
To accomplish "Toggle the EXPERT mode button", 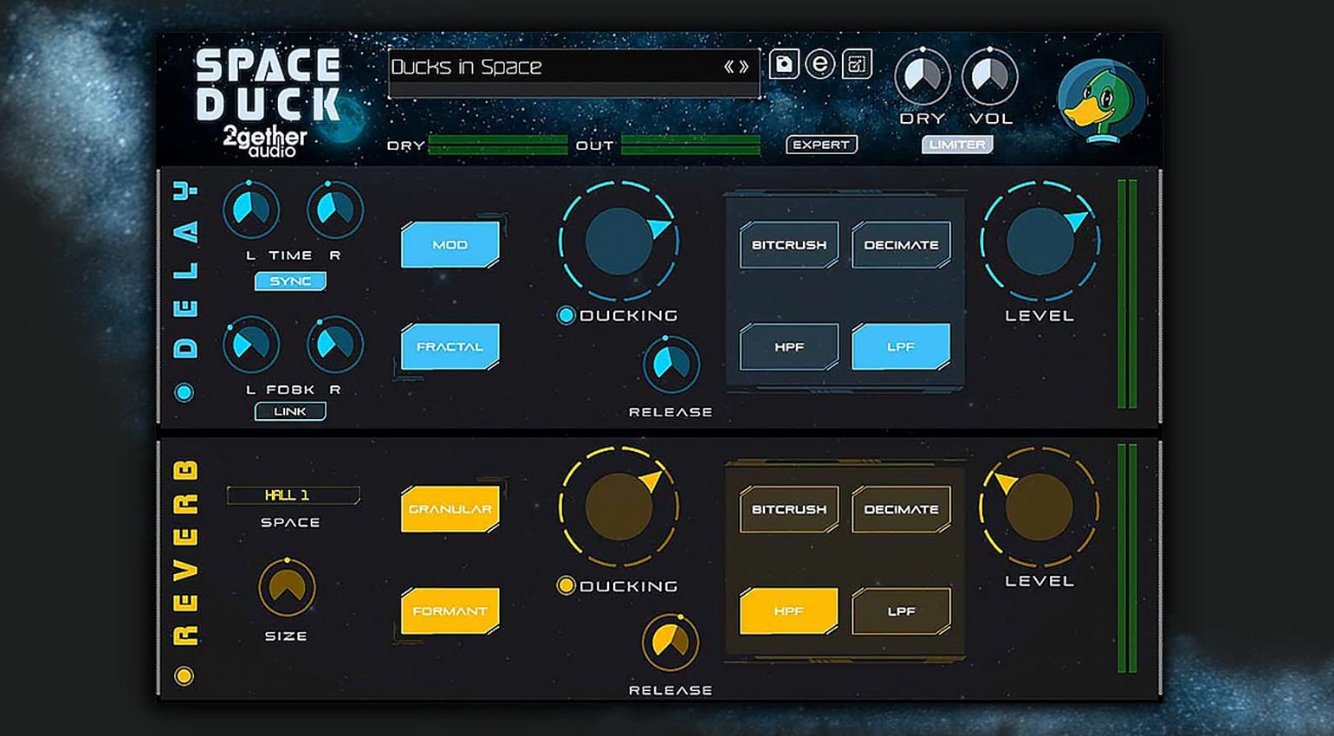I will (x=821, y=145).
